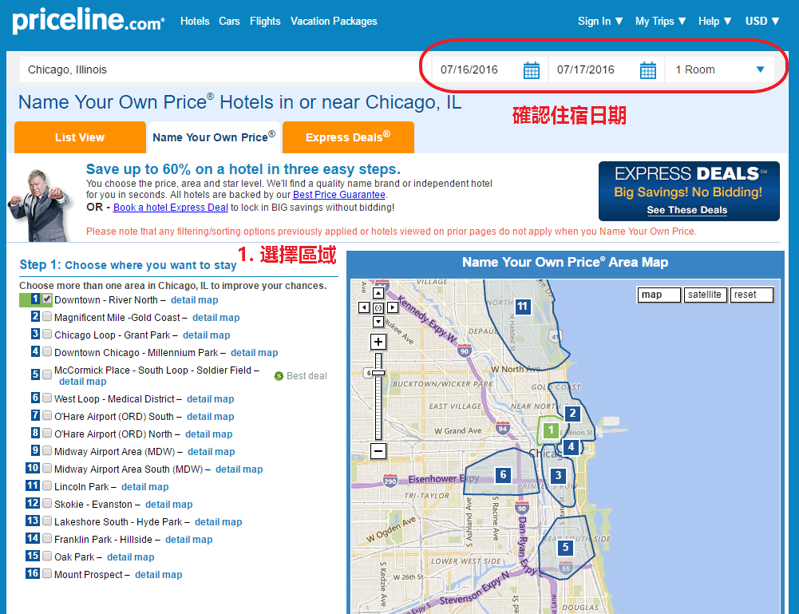Uncheck the Downtown - River North checkbox
Viewport: 799px width, 614px height.
point(47,299)
